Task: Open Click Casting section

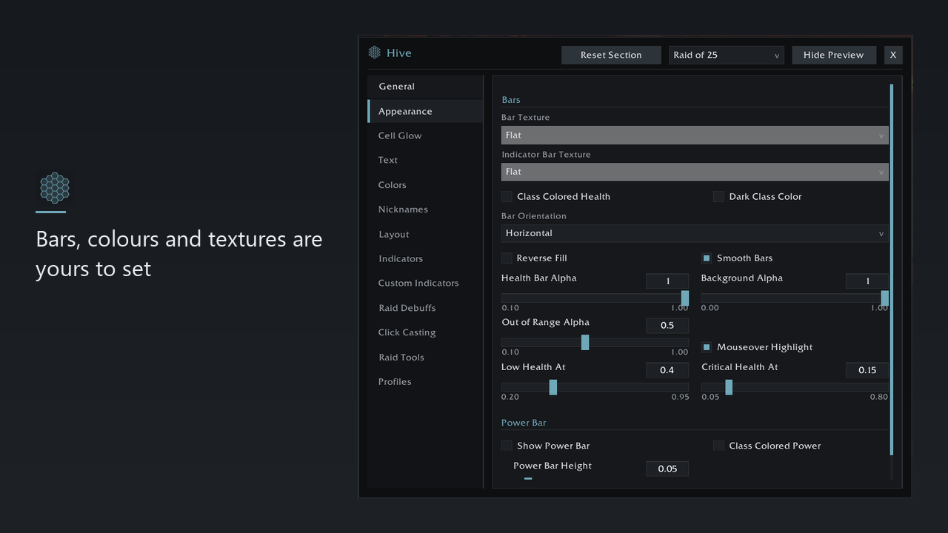Action: [425, 332]
